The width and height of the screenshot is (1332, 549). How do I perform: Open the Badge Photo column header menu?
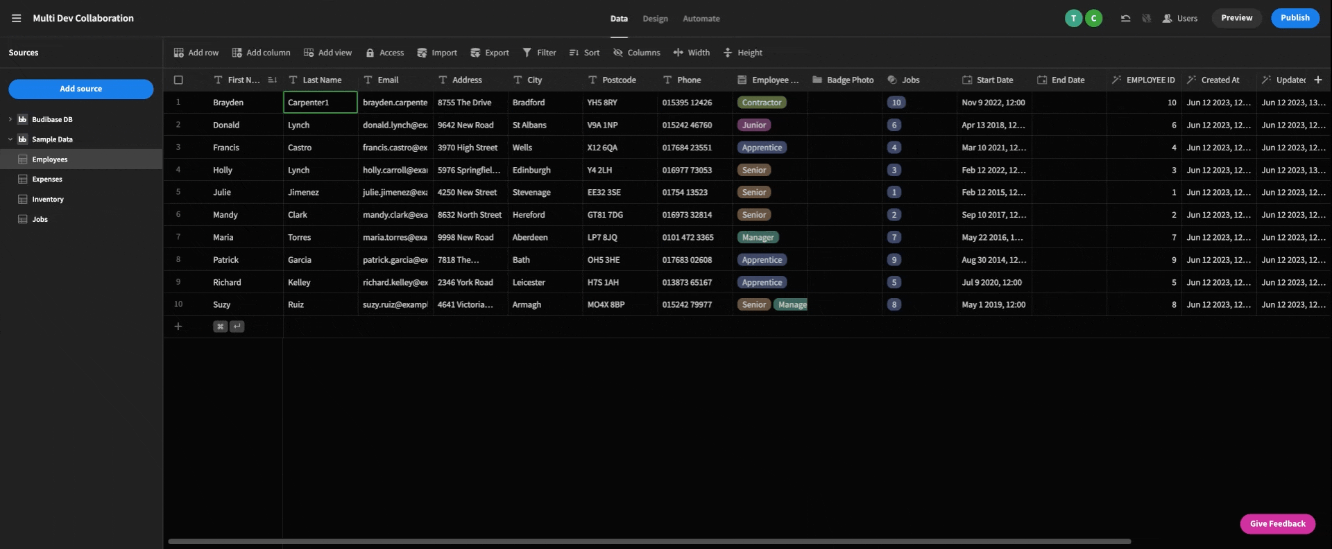(x=845, y=80)
